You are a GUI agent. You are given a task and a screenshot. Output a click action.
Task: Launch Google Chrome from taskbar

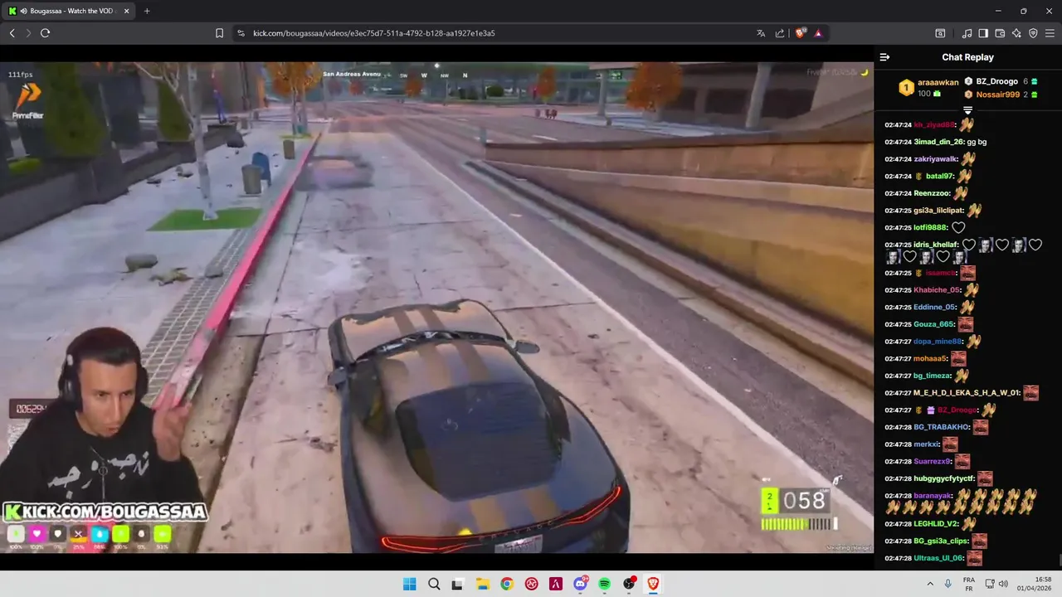(506, 584)
